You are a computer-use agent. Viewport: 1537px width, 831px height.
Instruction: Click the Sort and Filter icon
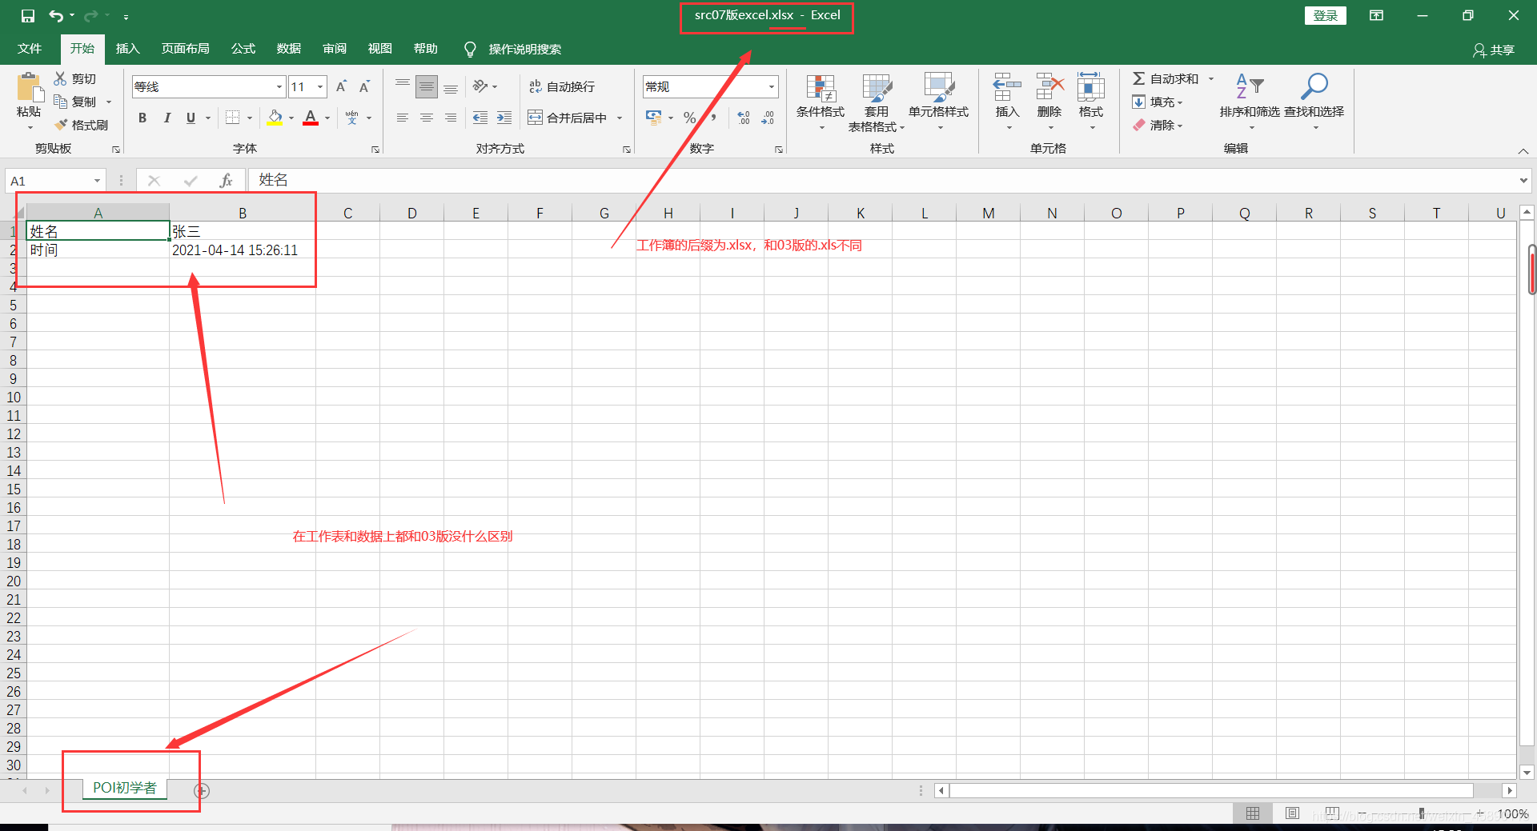[1250, 86]
